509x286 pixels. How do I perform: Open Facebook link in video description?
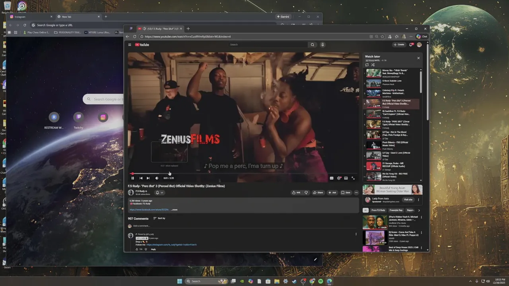[150, 210]
